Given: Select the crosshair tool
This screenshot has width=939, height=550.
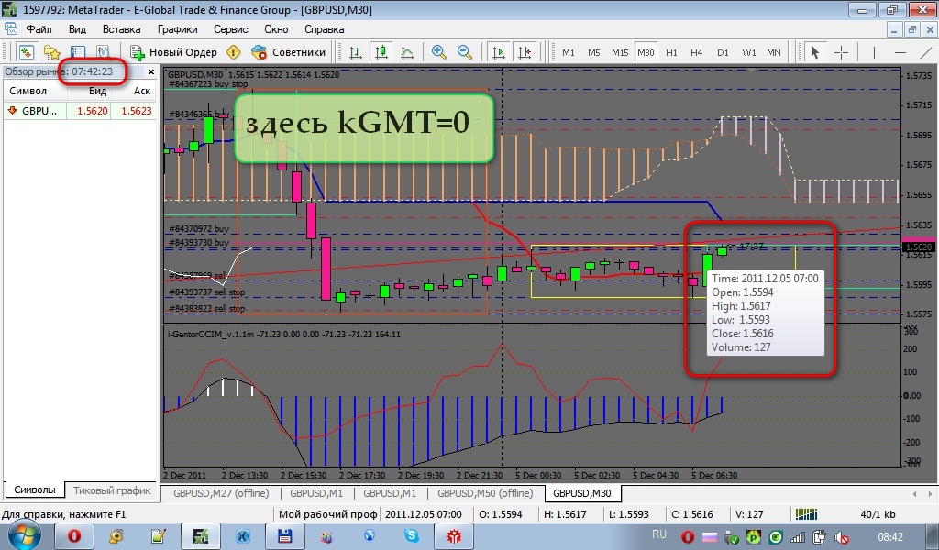Looking at the screenshot, I should tap(841, 52).
